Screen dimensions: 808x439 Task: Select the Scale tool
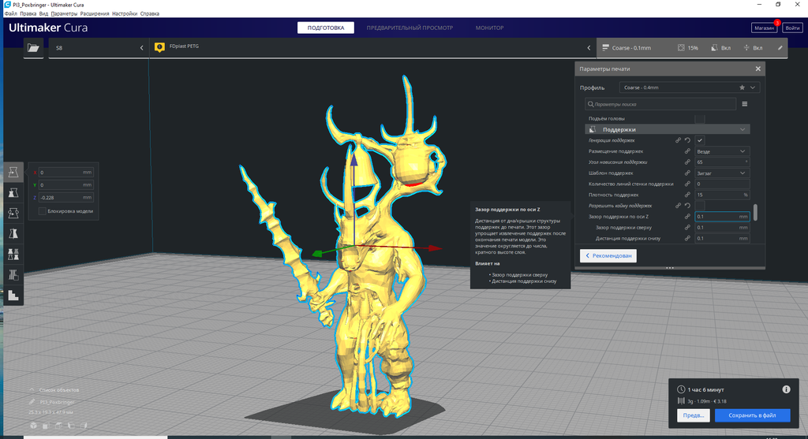coord(13,192)
